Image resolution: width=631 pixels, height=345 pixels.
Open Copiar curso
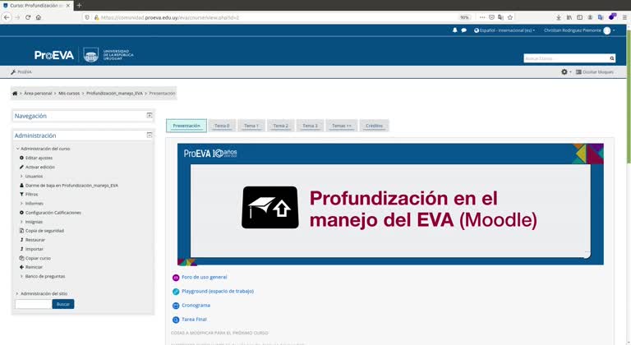point(38,258)
